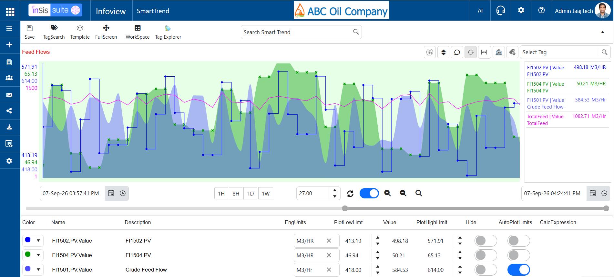Open the headset support icon
This screenshot has width=614, height=277.
pyautogui.click(x=501, y=11)
